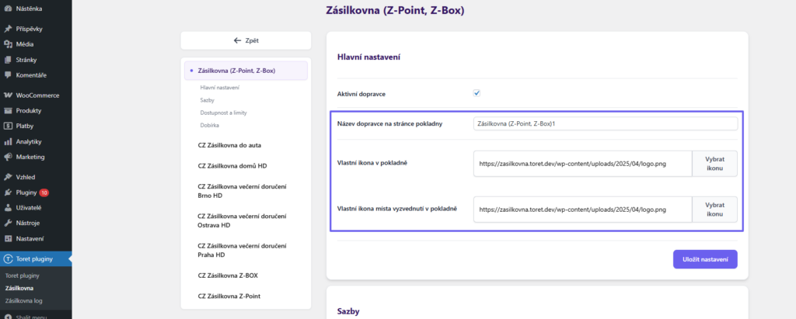The height and width of the screenshot is (319, 796).
Task: Click the Sazby section heading
Action: (x=348, y=311)
